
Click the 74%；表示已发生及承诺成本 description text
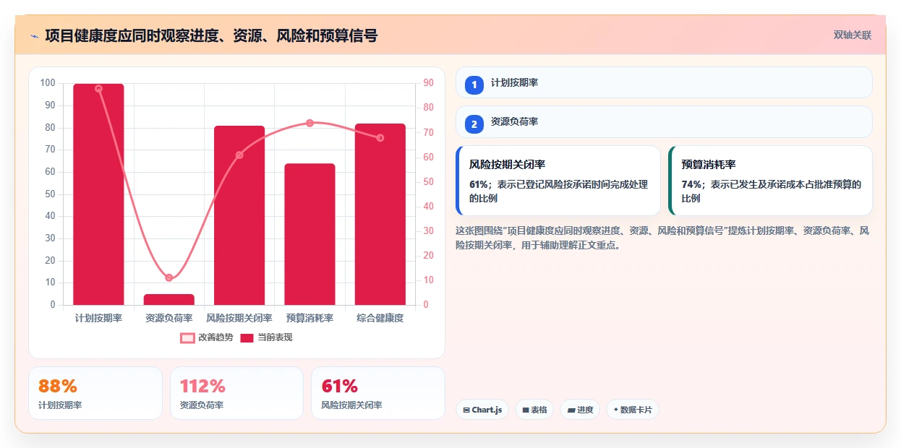click(x=771, y=191)
